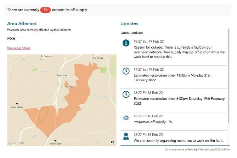Click the red 75 properties badge

coord(45,10)
